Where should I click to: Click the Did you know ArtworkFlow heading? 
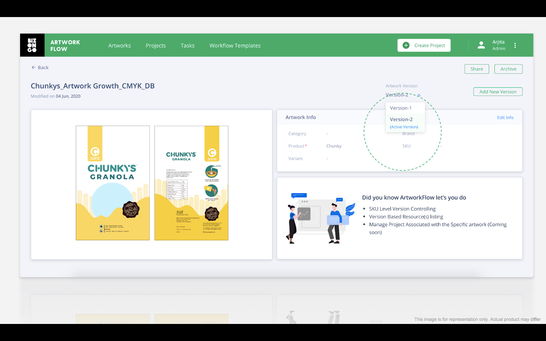click(414, 197)
